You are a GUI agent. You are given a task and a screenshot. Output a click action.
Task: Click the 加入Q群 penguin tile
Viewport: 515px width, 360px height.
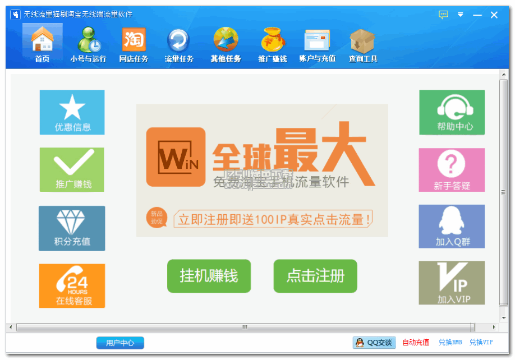tap(452, 227)
